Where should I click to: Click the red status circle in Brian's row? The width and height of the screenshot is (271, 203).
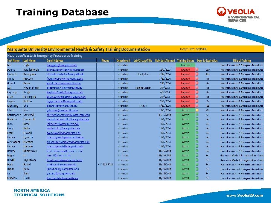pyautogui.click(x=197, y=97)
